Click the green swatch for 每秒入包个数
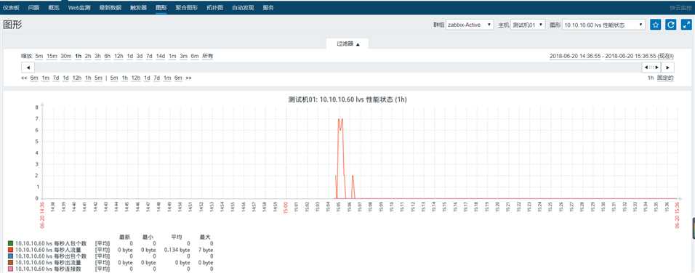 point(10,244)
